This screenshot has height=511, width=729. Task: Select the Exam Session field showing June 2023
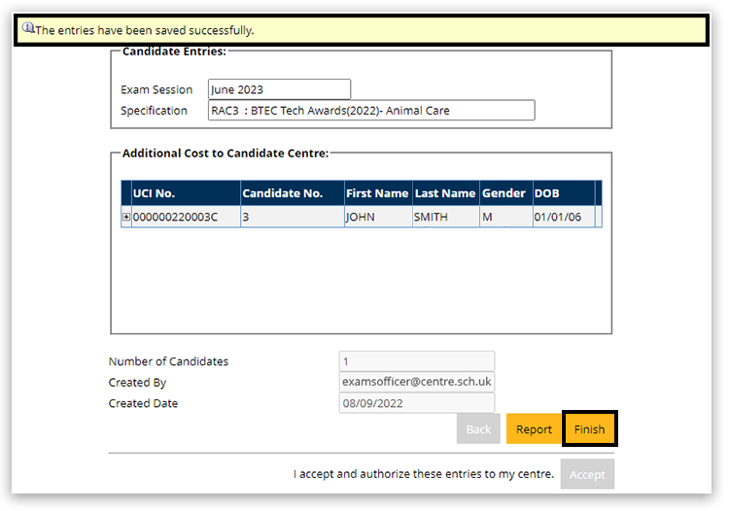pos(279,89)
